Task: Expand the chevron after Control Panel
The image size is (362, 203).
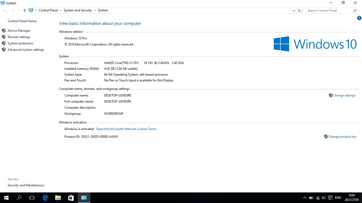Action: tap(61, 10)
